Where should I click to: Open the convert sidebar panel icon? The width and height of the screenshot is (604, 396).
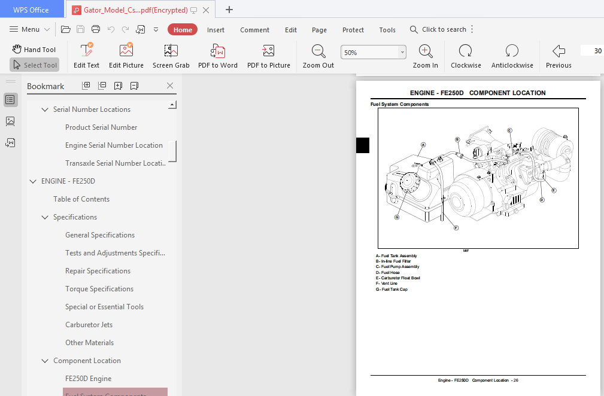[x=10, y=143]
